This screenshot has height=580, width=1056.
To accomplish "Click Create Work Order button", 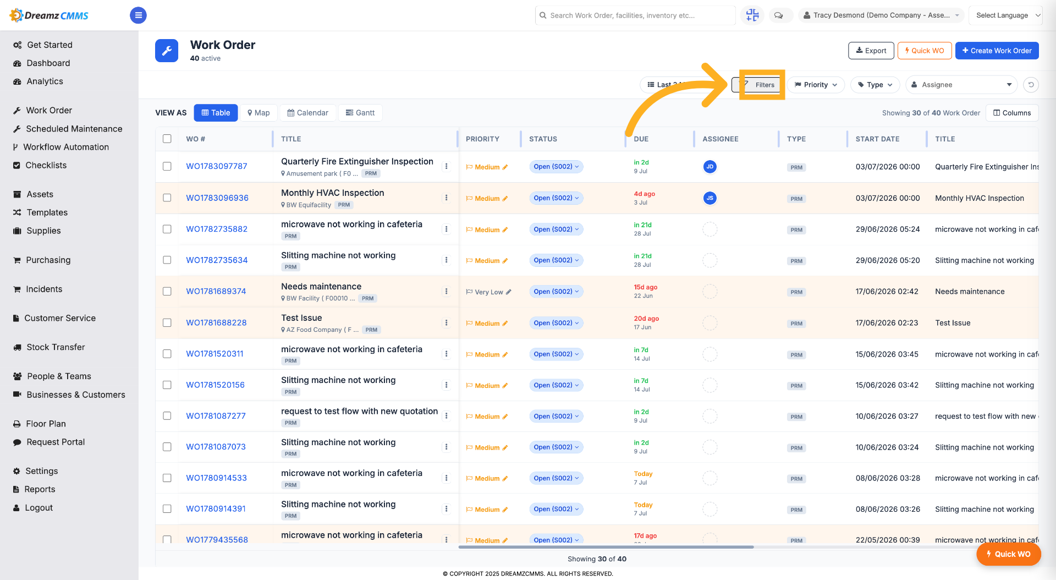I will [x=997, y=51].
